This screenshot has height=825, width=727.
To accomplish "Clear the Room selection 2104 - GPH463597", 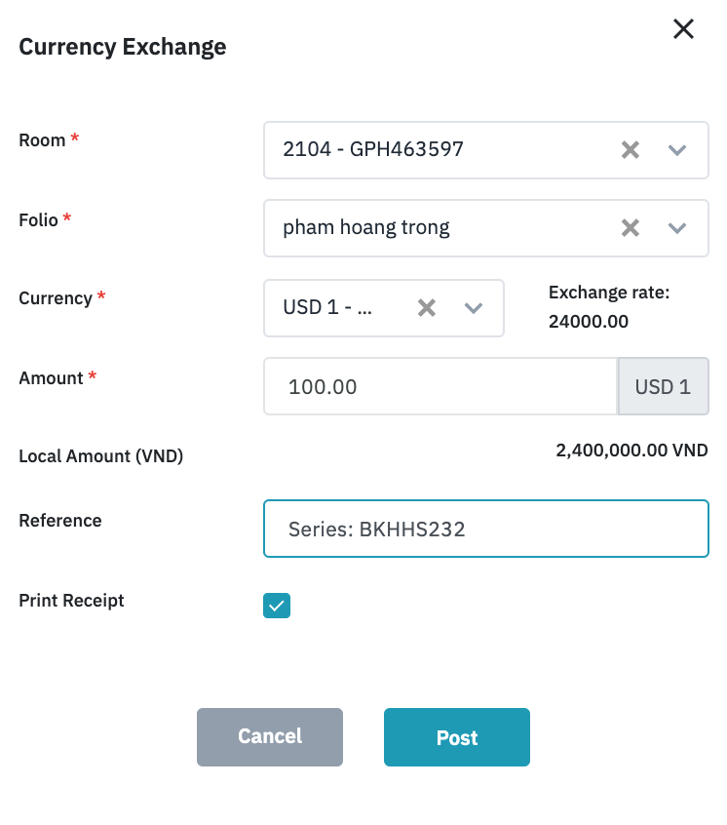I will (x=631, y=150).
